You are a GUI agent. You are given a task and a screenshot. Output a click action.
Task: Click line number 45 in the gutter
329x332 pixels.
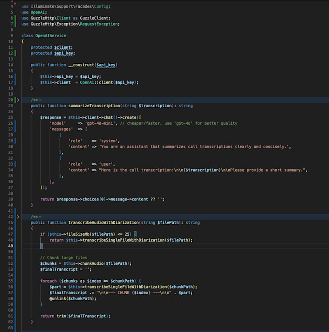pos(11,222)
